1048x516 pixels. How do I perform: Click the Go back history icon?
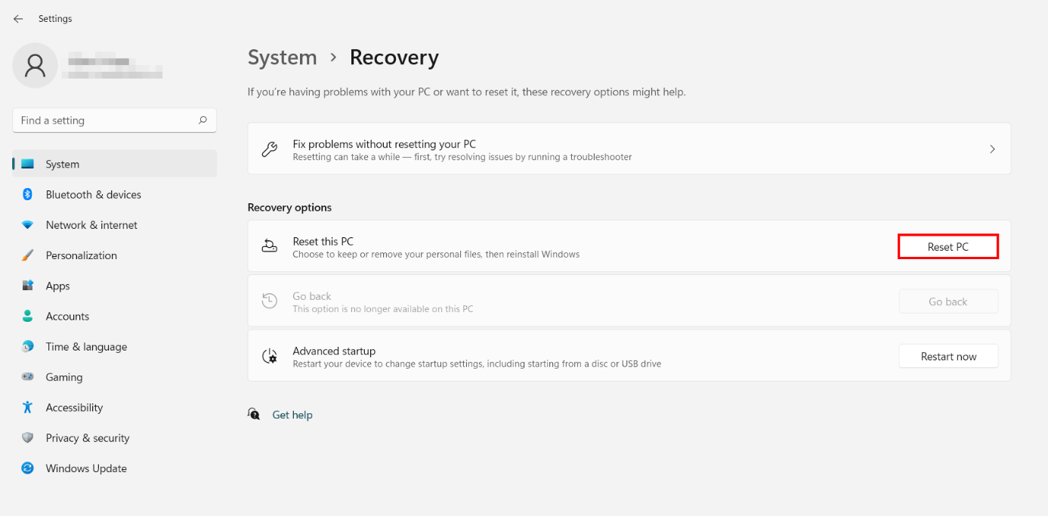pos(270,301)
